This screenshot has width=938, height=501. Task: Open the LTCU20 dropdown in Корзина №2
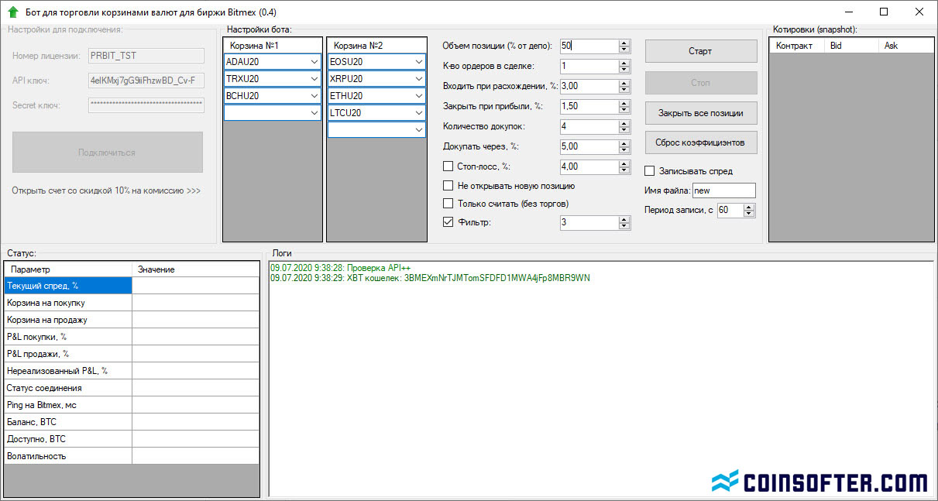(419, 113)
